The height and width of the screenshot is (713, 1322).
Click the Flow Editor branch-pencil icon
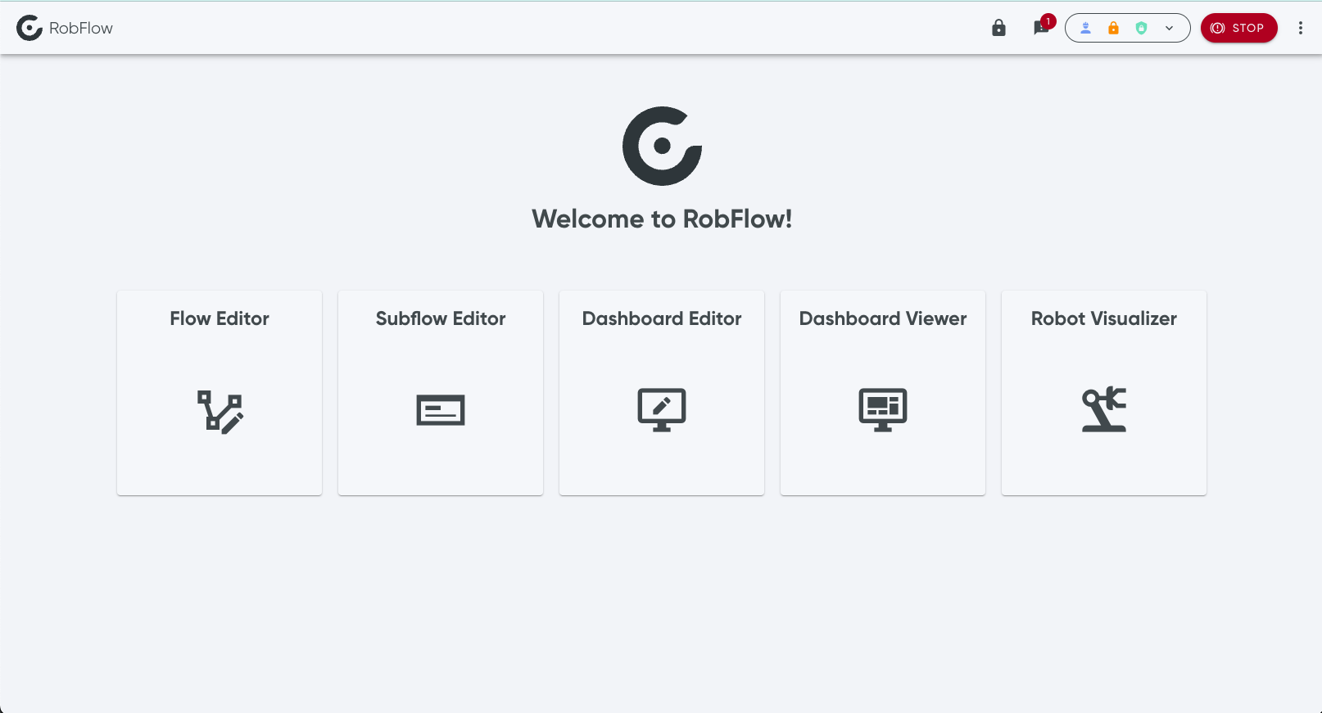coord(220,412)
